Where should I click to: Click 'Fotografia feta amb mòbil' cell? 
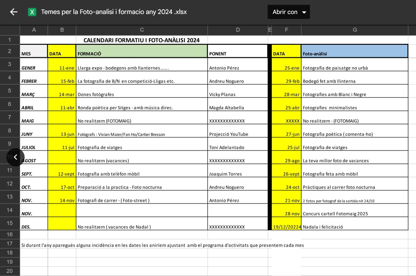(x=354, y=171)
